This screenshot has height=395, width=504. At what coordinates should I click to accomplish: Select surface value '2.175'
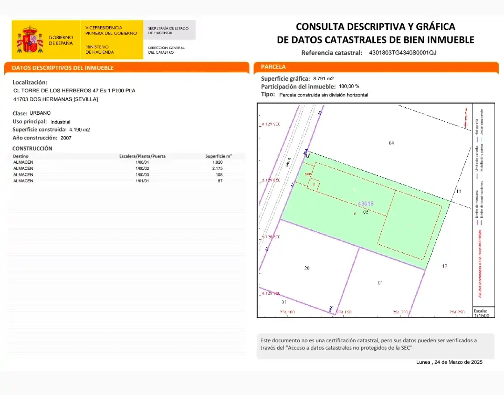(x=217, y=168)
